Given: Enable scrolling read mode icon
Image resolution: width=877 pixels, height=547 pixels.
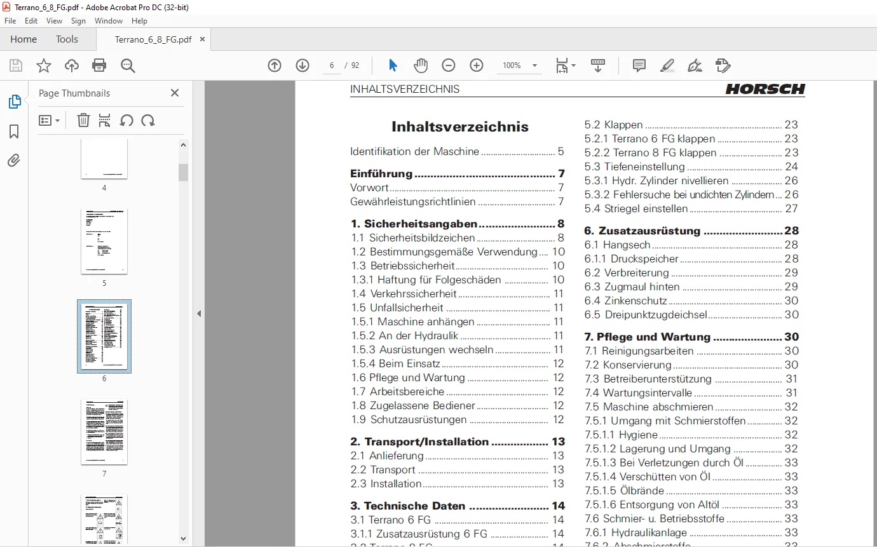Looking at the screenshot, I should click(x=598, y=65).
